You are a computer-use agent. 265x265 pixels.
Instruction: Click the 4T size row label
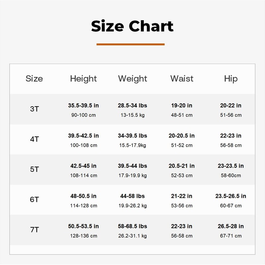point(34,139)
